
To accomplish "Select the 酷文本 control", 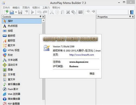I will tap(22, 45).
